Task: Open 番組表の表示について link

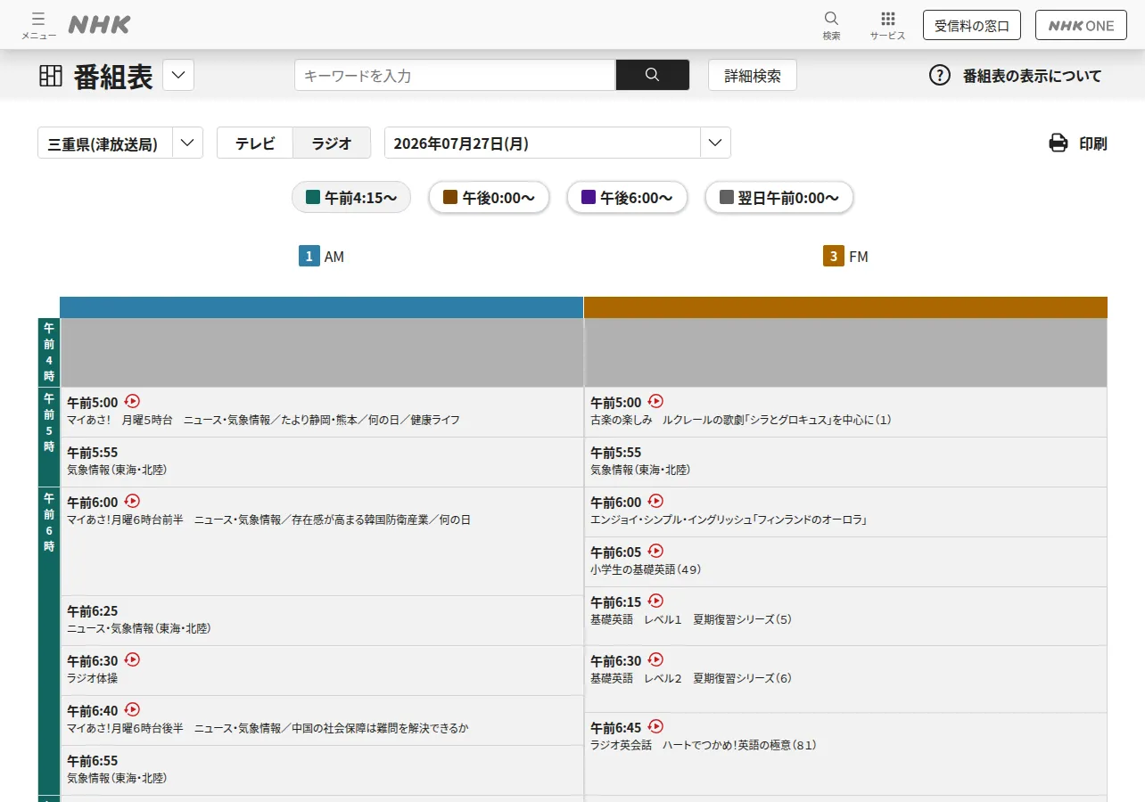Action: point(1032,76)
